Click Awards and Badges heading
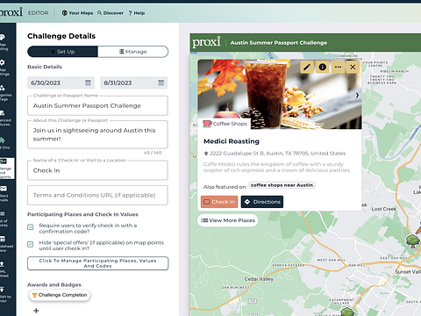The image size is (421, 316). click(x=54, y=284)
